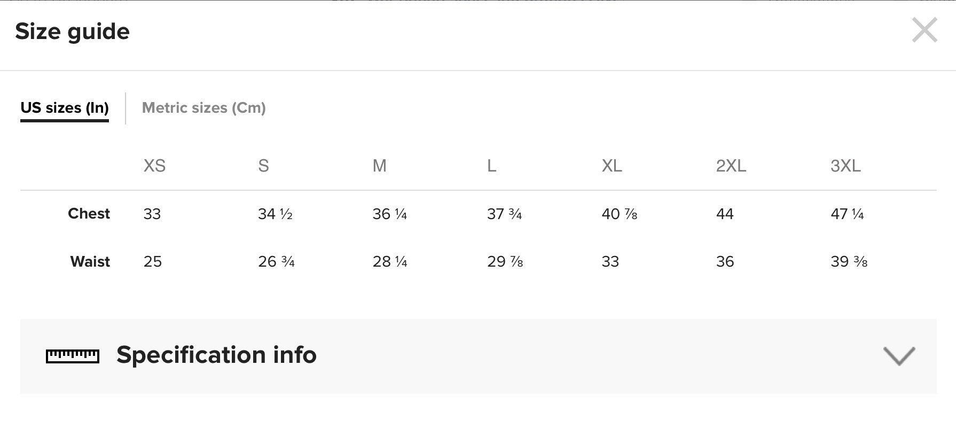Click the 29 ⅞ waist measurement for L
The image size is (956, 443).
pyautogui.click(x=505, y=262)
